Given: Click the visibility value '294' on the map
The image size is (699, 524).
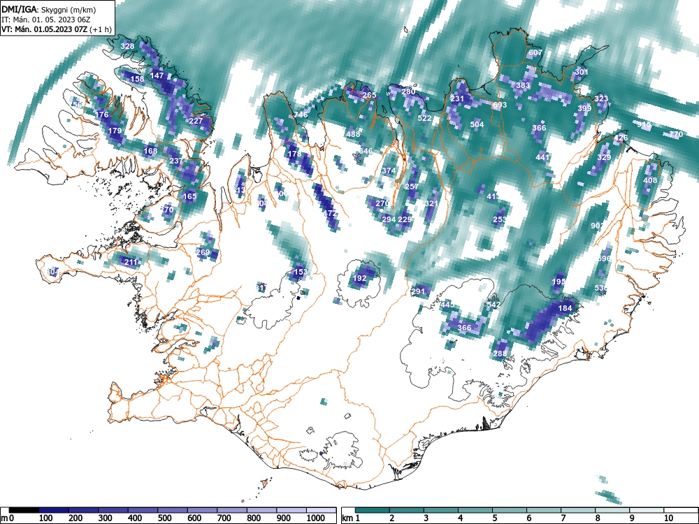Looking at the screenshot, I should pyautogui.click(x=389, y=219).
